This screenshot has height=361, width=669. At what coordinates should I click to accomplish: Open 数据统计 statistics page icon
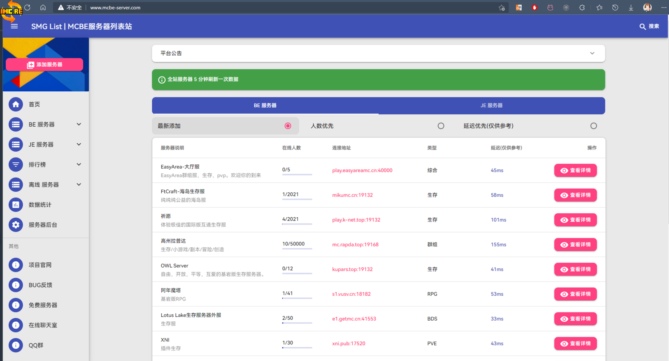[x=16, y=205]
